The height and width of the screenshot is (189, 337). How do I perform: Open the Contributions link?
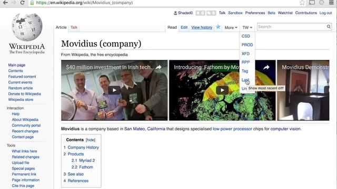tap(306, 13)
